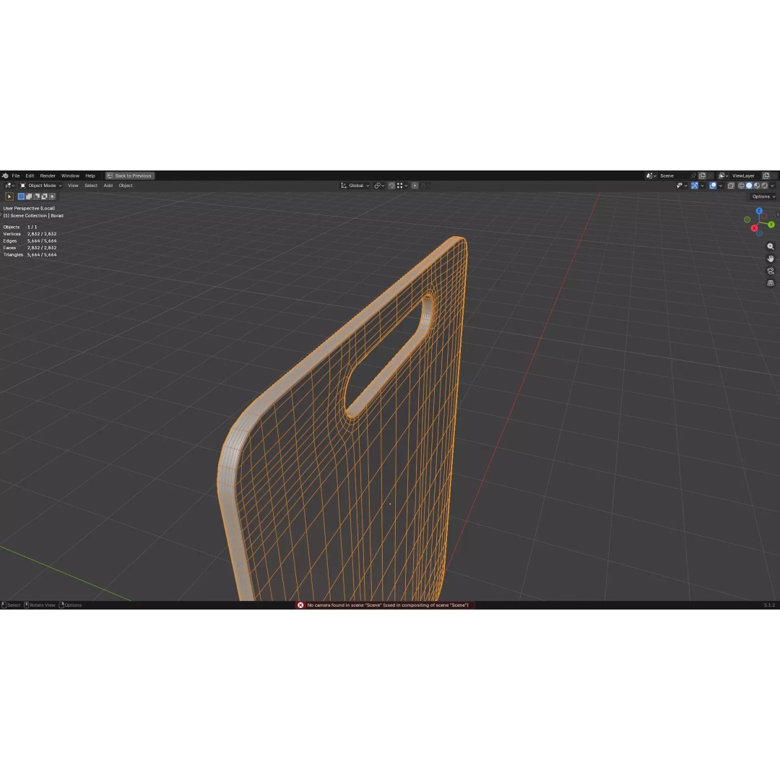The width and height of the screenshot is (780, 780).
Task: Toggle the snapping magnet
Action: tap(391, 186)
